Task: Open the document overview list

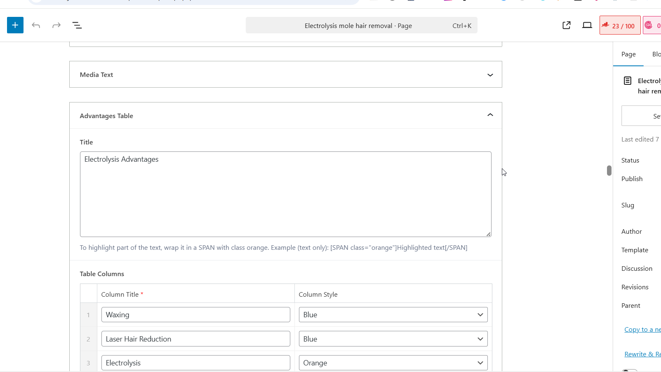Action: tap(77, 26)
